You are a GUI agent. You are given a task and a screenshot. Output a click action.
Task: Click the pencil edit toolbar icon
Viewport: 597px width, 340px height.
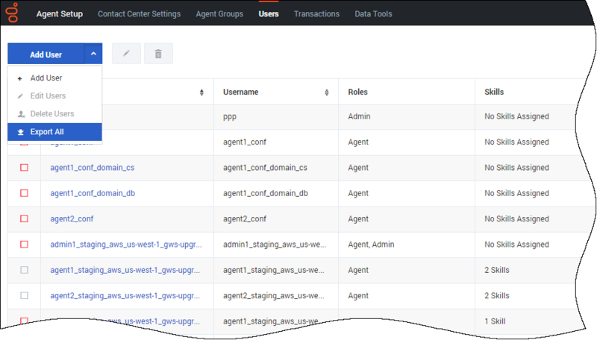(x=126, y=54)
